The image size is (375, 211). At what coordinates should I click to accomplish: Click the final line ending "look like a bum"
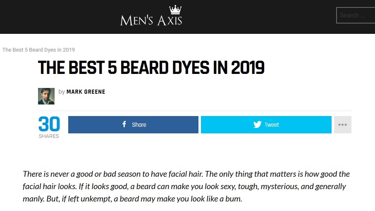(132, 199)
